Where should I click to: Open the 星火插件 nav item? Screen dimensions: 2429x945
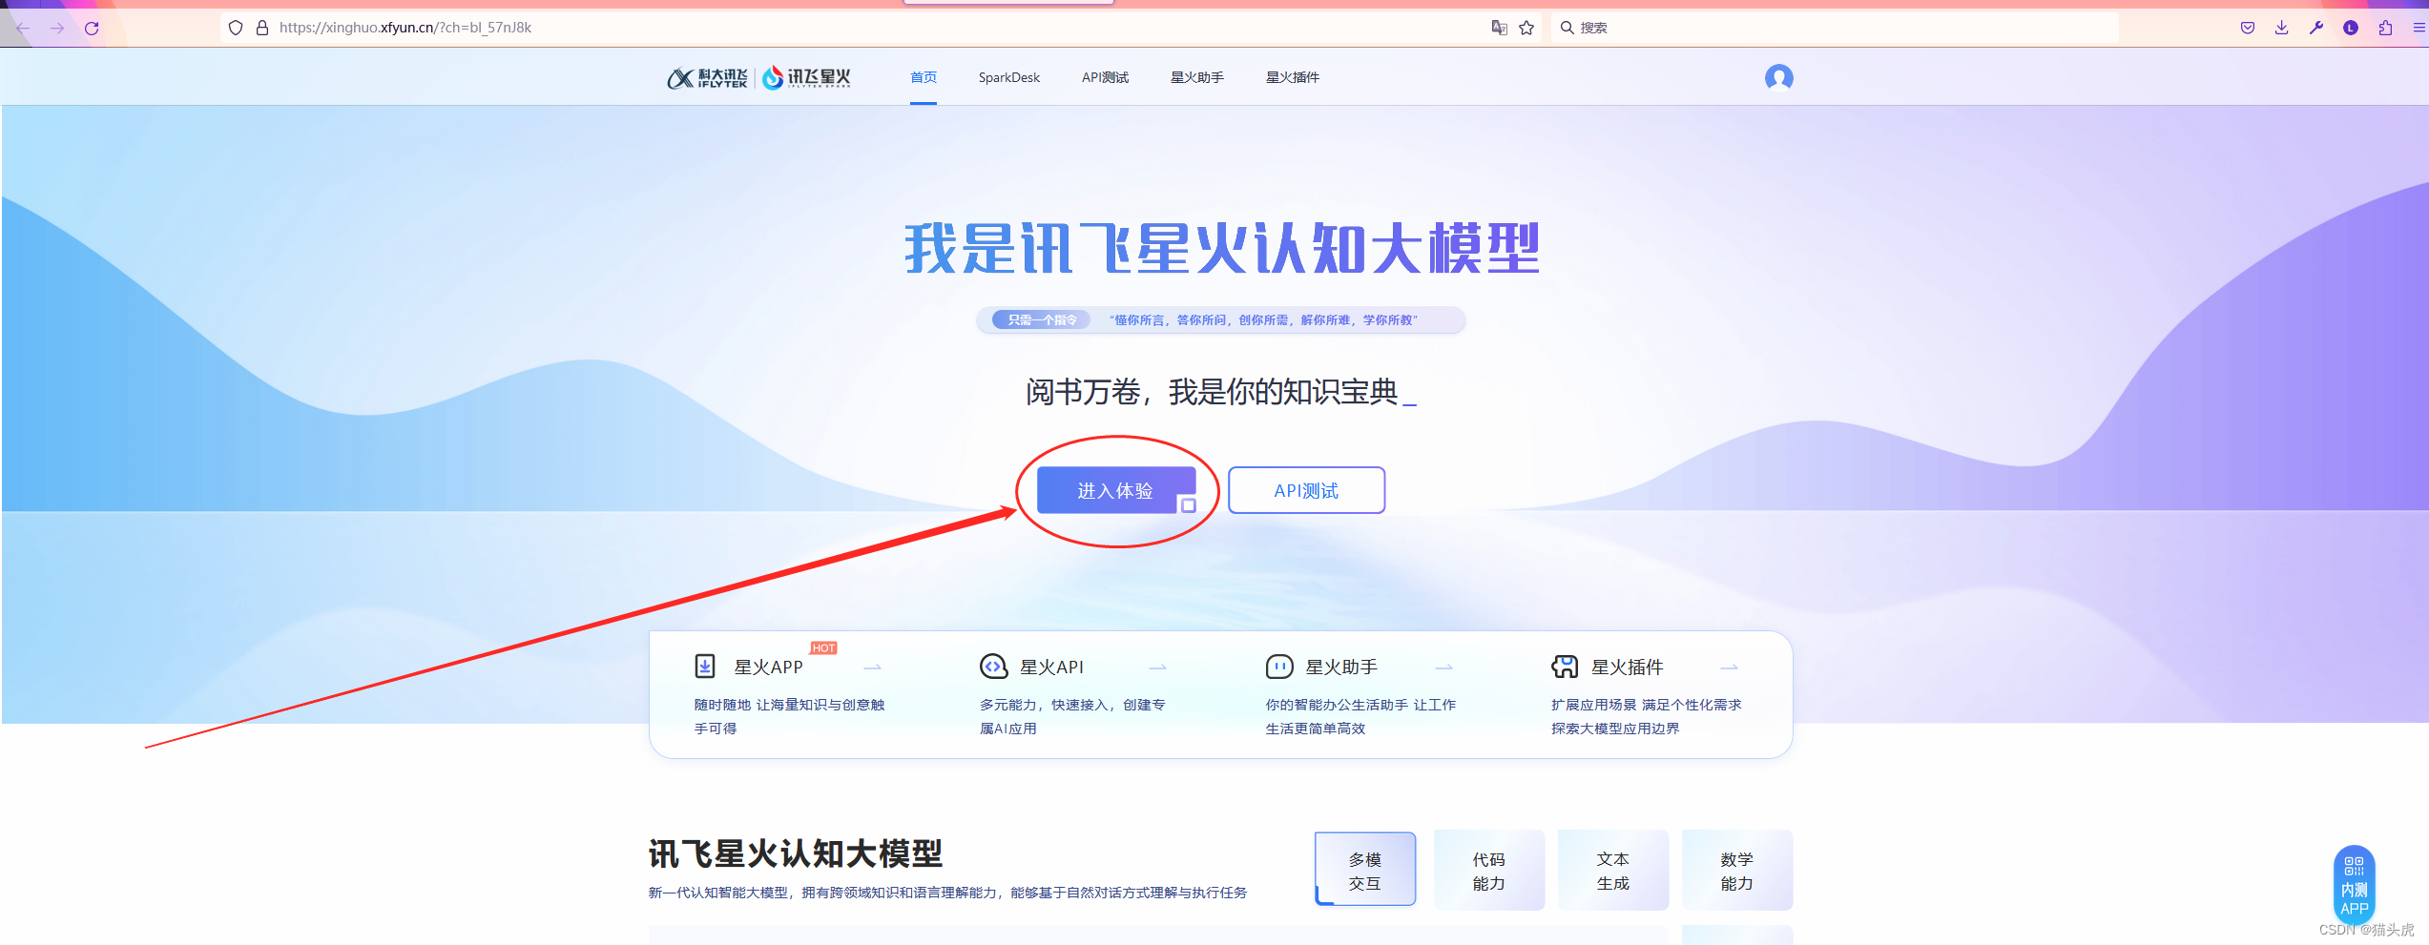pos(1293,77)
